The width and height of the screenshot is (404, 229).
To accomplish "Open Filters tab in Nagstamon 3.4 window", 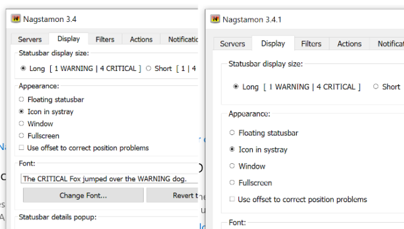I will 105,39.
